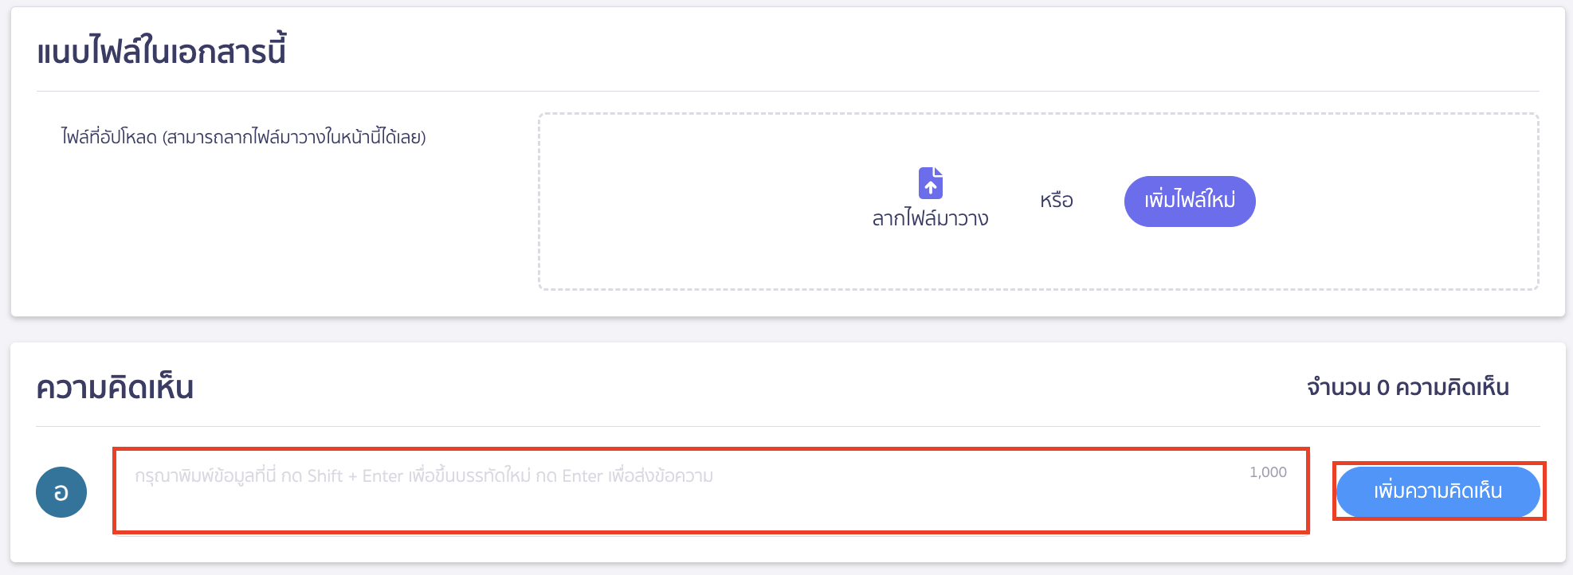Click the 1,000 character limit counter
1573x575 pixels.
click(1267, 472)
